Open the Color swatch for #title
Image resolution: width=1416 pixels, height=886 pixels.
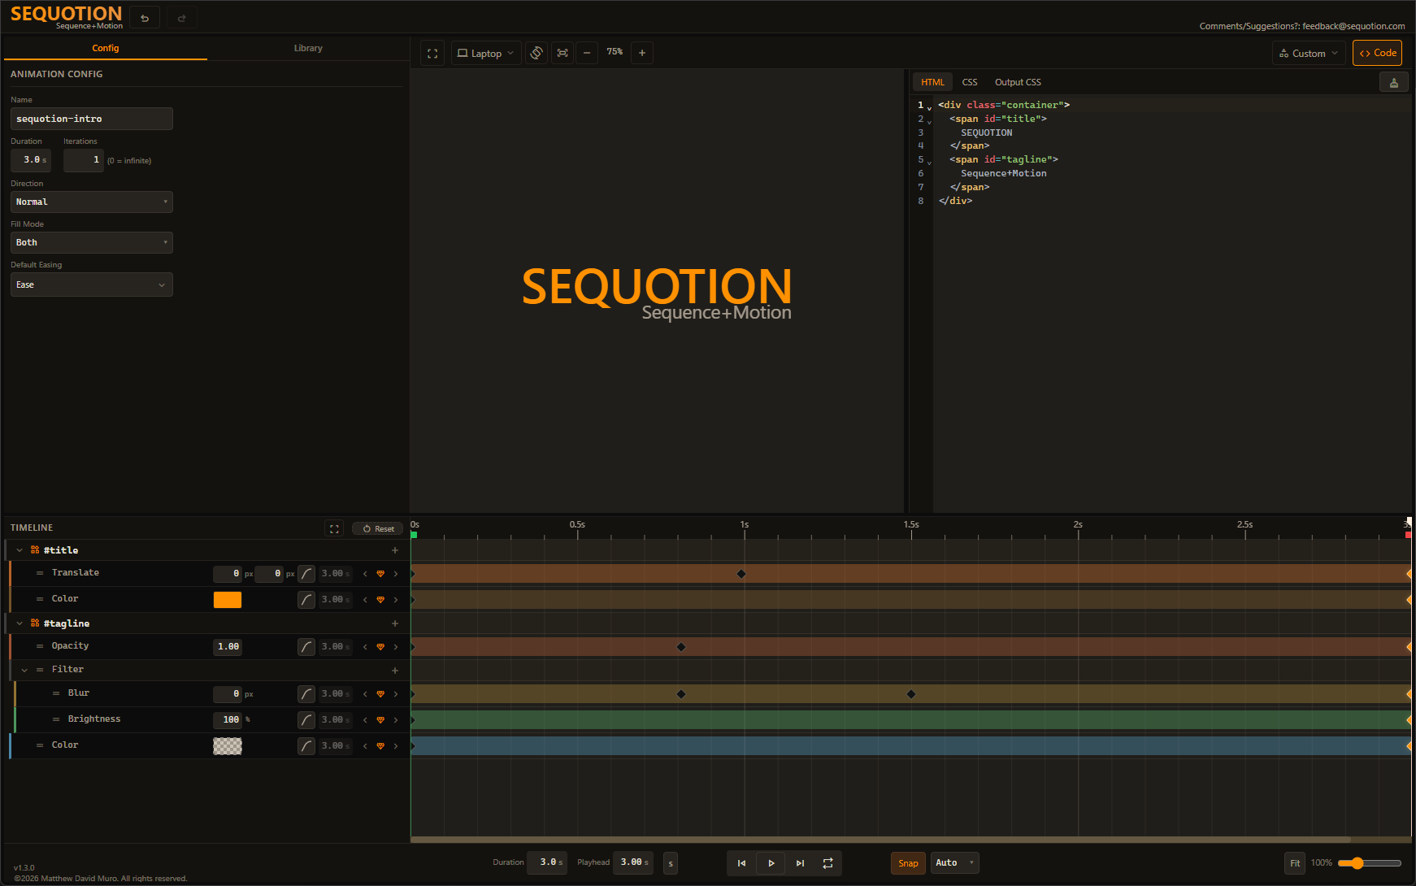[x=228, y=599]
